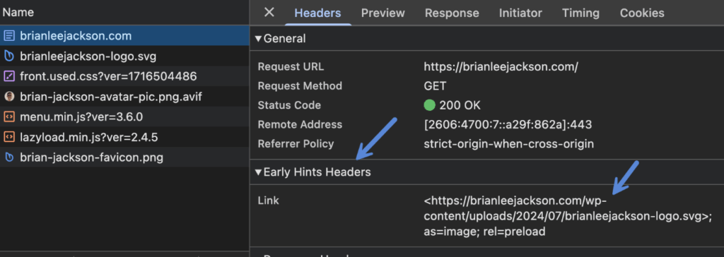The height and width of the screenshot is (257, 724).
Task: Click the Name column header
Action: [x=124, y=13]
